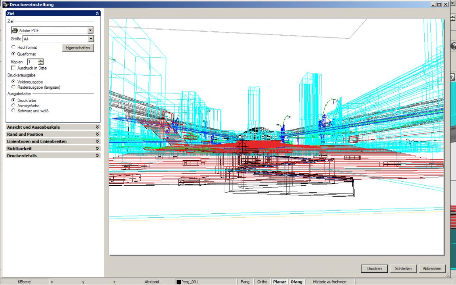Screen dimensions: 456x285
Task: Select Anzeigefarbe output color
Action: coord(14,106)
